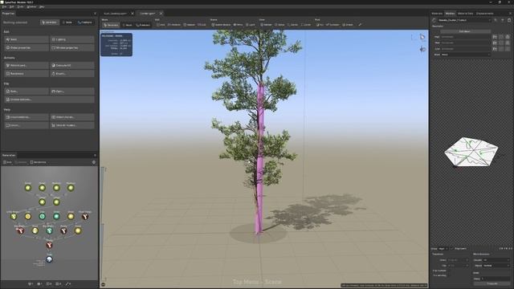Open the Show dropdown below mesh preview
Viewport: 514px width, 289px height.
point(443,249)
